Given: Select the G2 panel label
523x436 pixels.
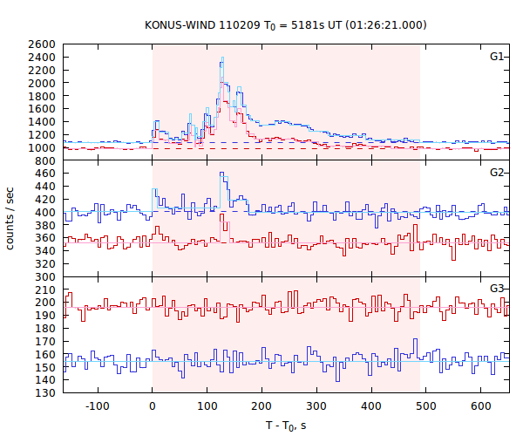Looking at the screenshot, I should (497, 173).
